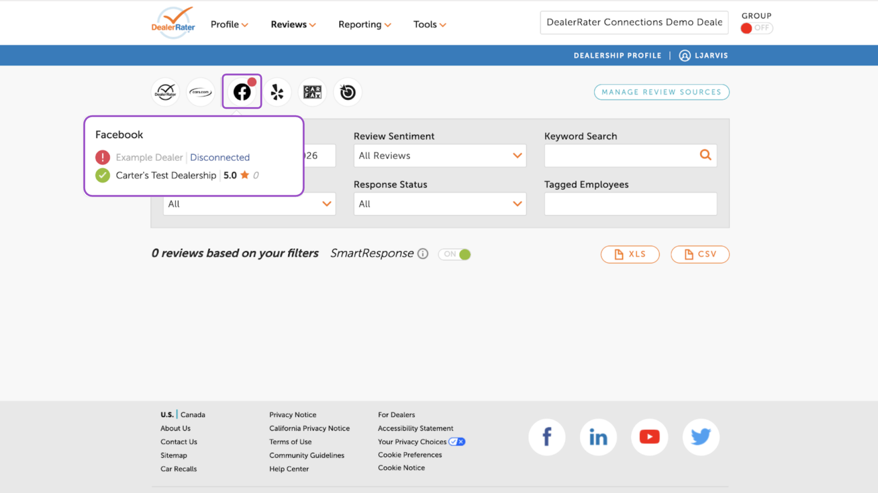Click the green check icon beside Carter's Test Dealership
The height and width of the screenshot is (493, 878).
coord(103,175)
